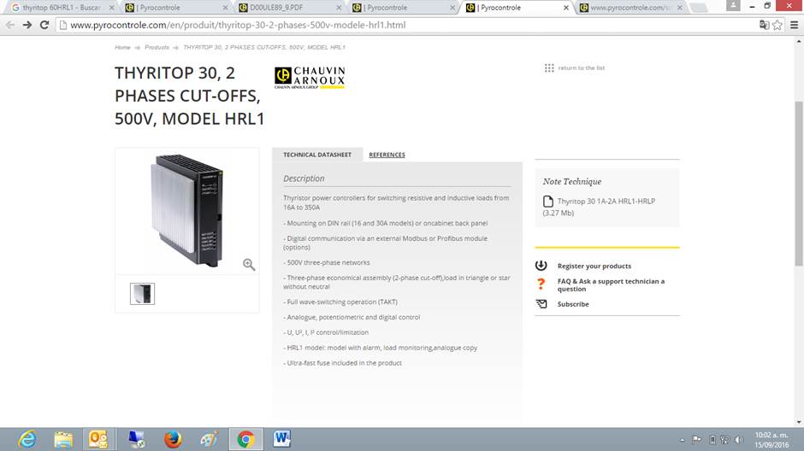Open the References tab
Viewport: 804px width, 451px height.
coord(387,155)
